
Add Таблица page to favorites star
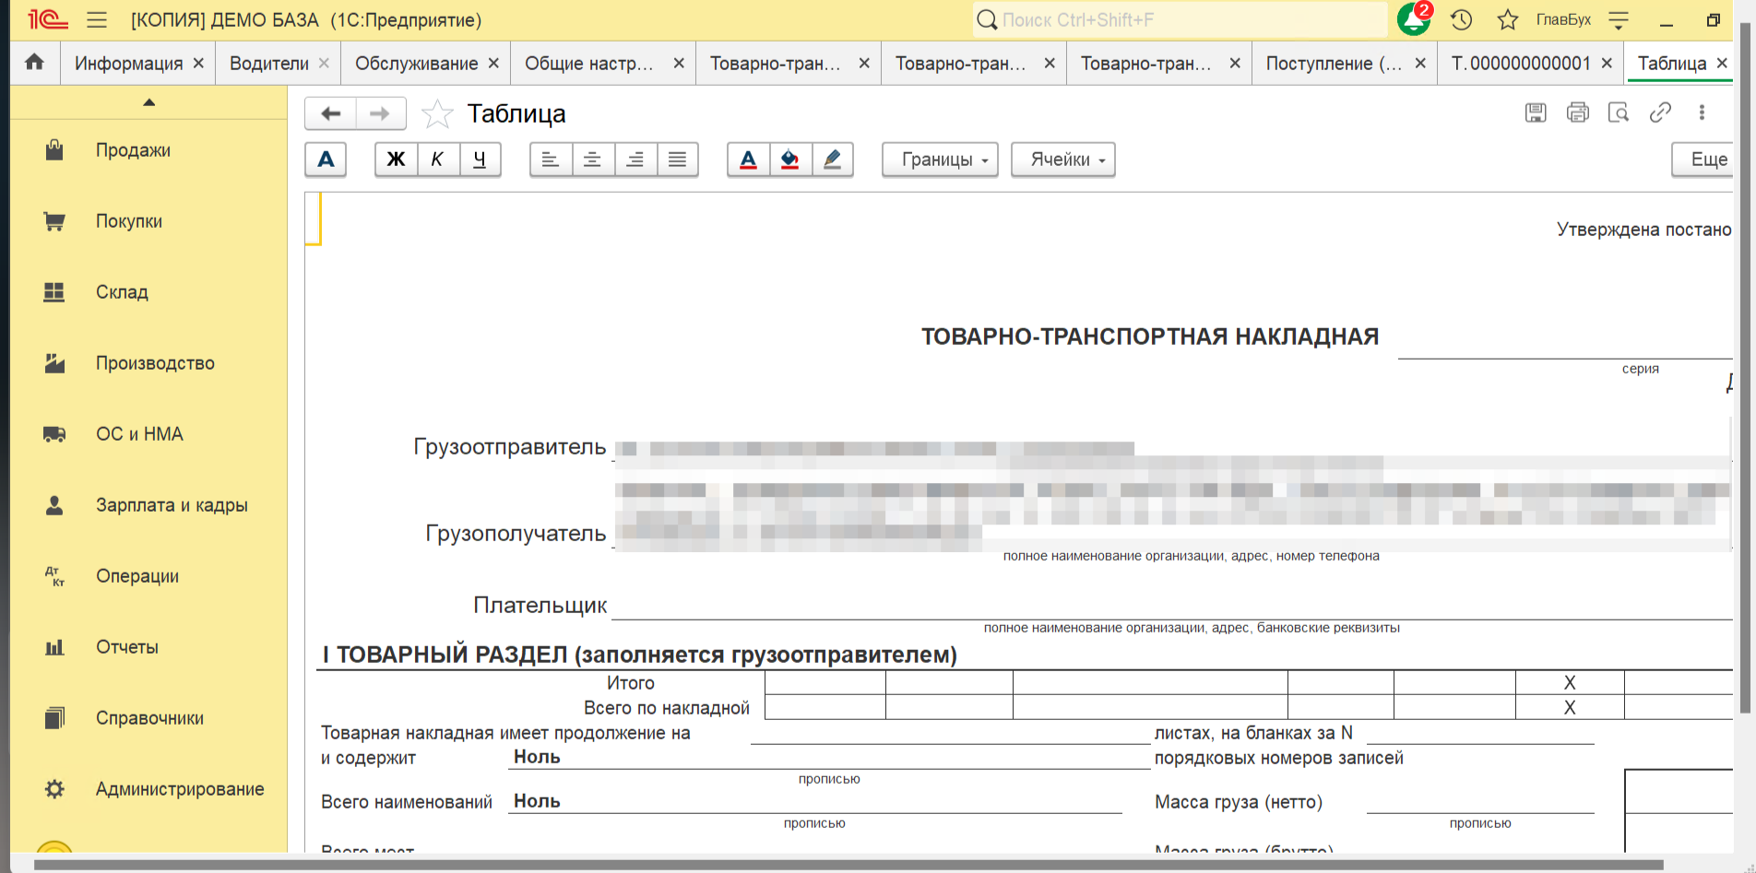[436, 114]
